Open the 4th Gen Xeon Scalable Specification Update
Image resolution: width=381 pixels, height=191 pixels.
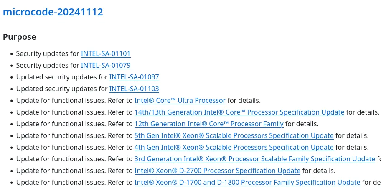[x=234, y=147]
